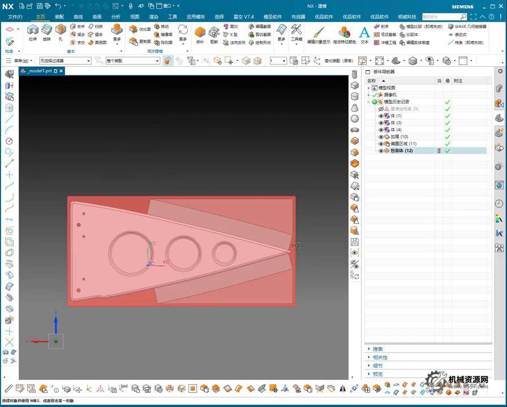This screenshot has width=507, height=407.
Task: Hide 体 (1) using its eye icon
Action: coord(381,116)
